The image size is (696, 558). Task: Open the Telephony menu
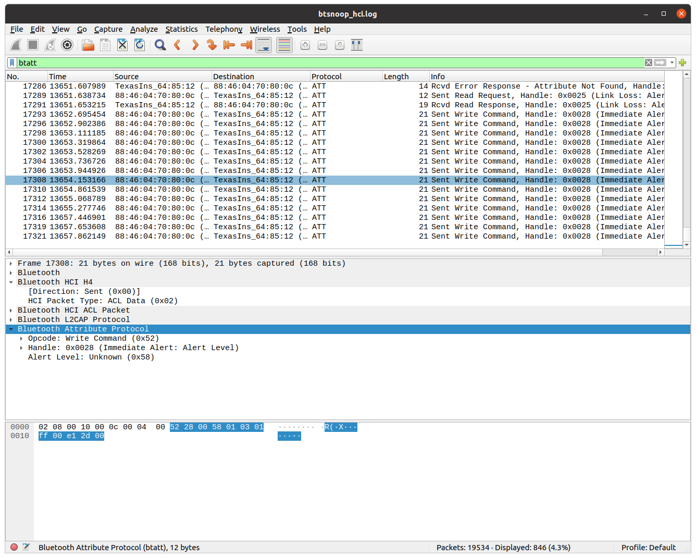coord(223,29)
